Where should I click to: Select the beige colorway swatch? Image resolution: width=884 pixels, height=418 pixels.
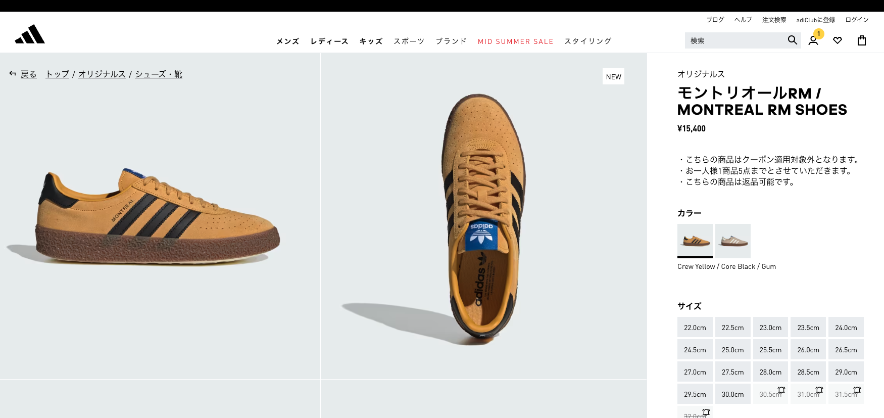coord(733,241)
